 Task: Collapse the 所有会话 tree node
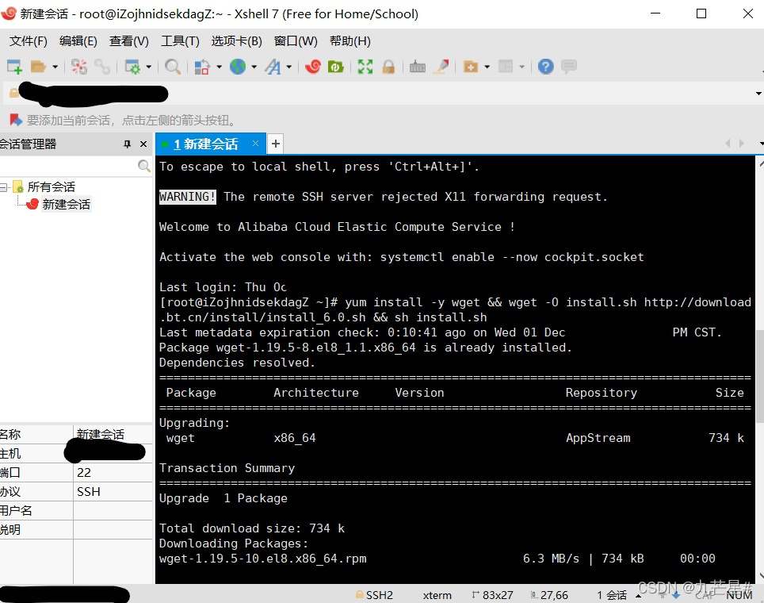4,187
